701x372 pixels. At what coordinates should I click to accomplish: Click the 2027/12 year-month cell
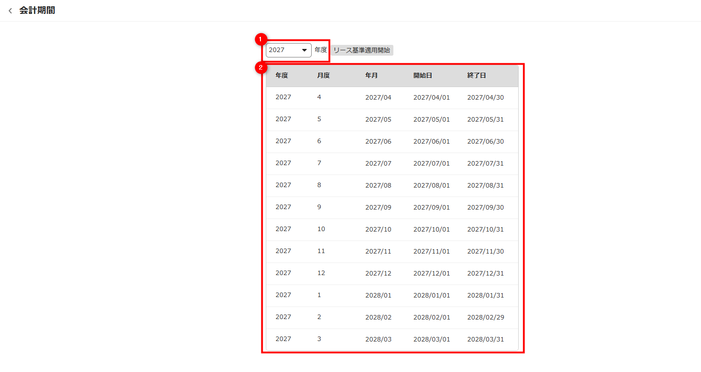pos(378,273)
